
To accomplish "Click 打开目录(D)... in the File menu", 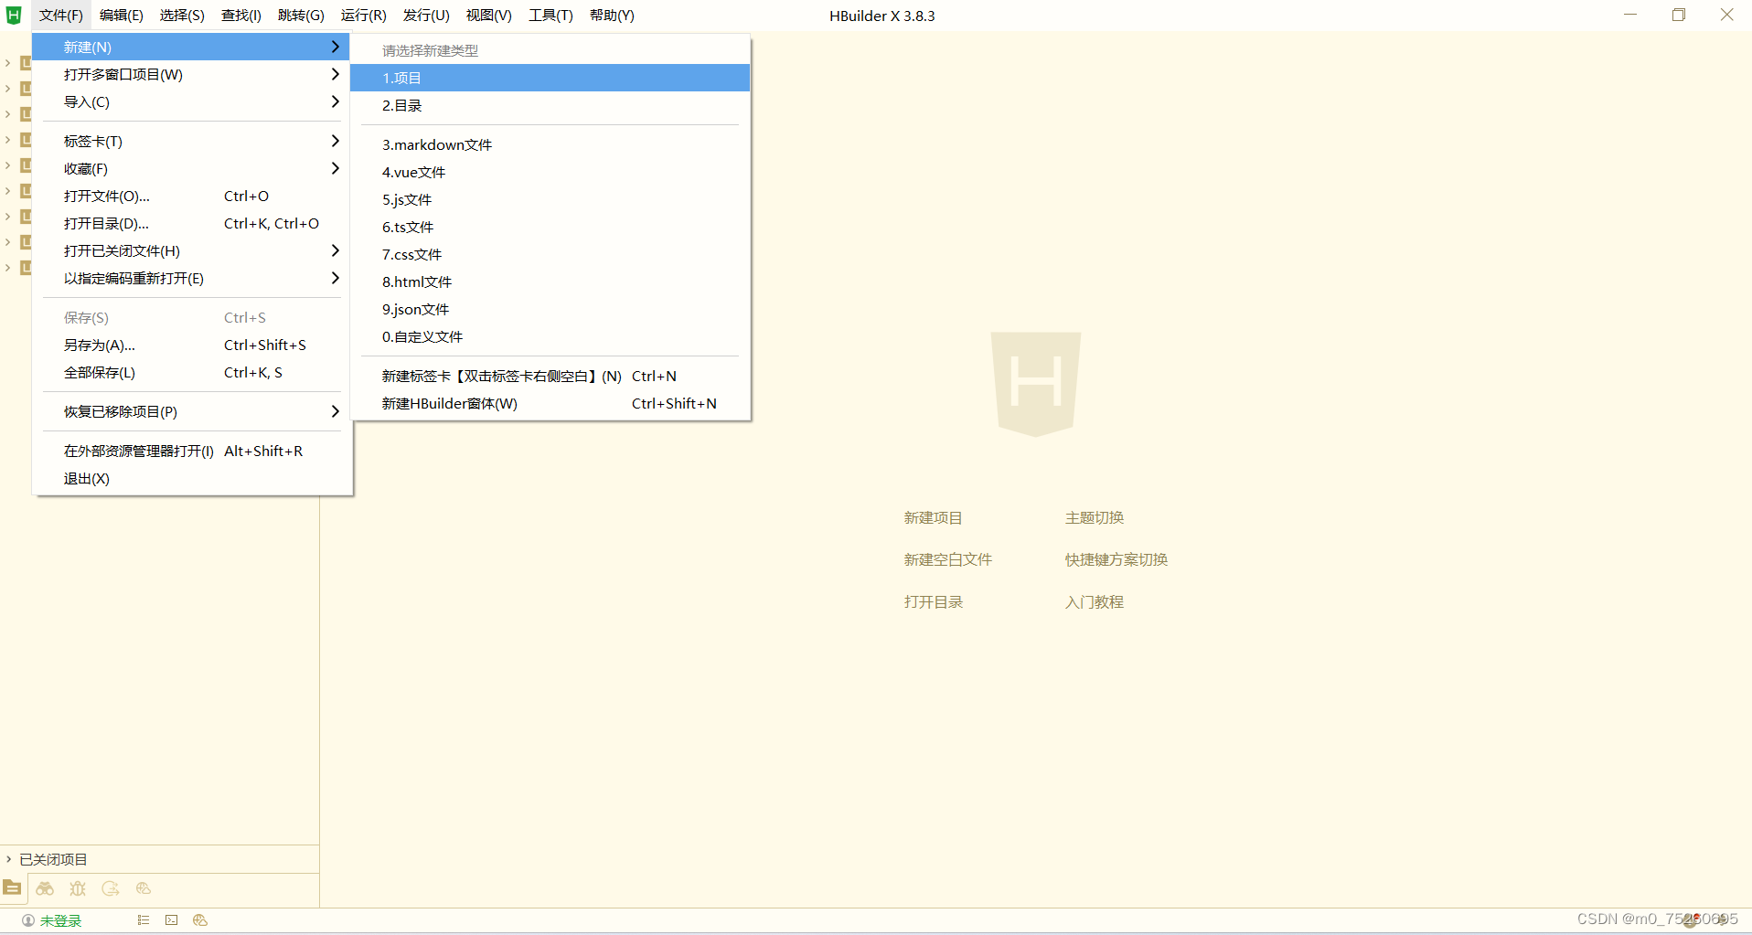I will coord(191,223).
